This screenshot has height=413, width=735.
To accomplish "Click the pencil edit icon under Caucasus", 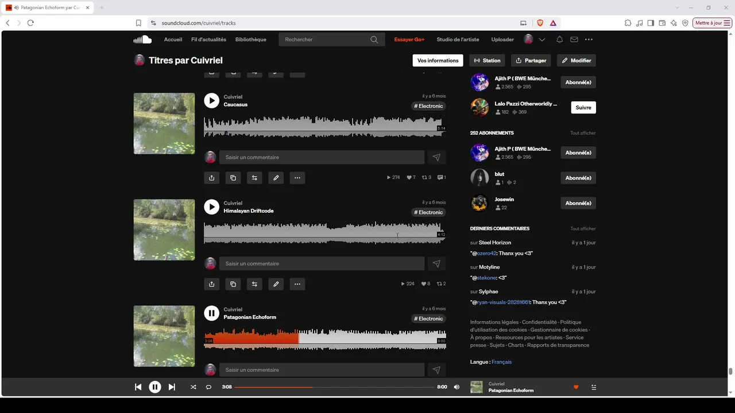I will (276, 178).
